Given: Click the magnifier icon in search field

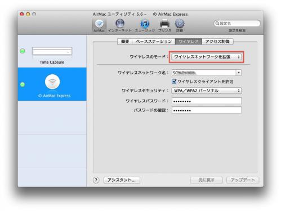Looking at the screenshot, I should (217, 23).
